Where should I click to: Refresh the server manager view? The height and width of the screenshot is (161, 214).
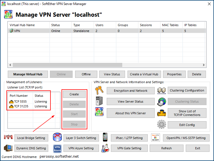click(167, 148)
